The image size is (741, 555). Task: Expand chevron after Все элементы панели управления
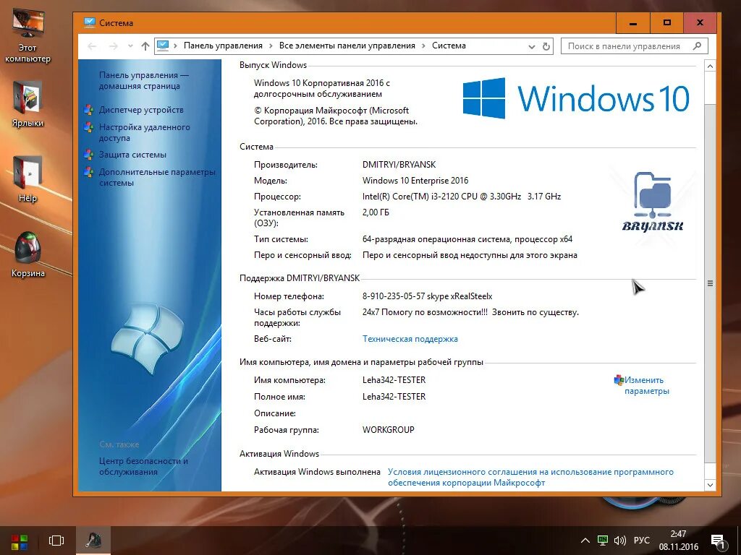coord(423,46)
